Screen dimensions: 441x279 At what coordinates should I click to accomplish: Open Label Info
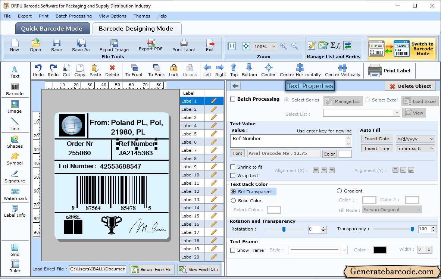tap(15, 211)
